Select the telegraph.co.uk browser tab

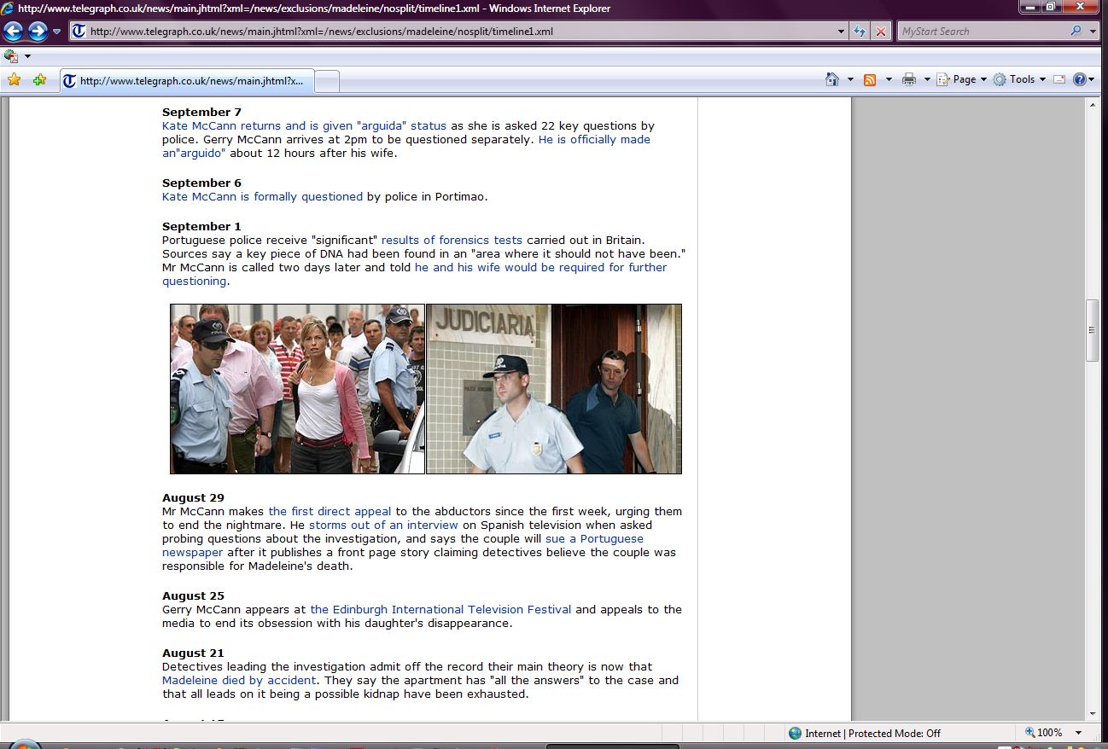coord(186,81)
